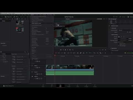133x100 pixels.
Task: Switch to the Deliver page tab
Action: click(95, 86)
